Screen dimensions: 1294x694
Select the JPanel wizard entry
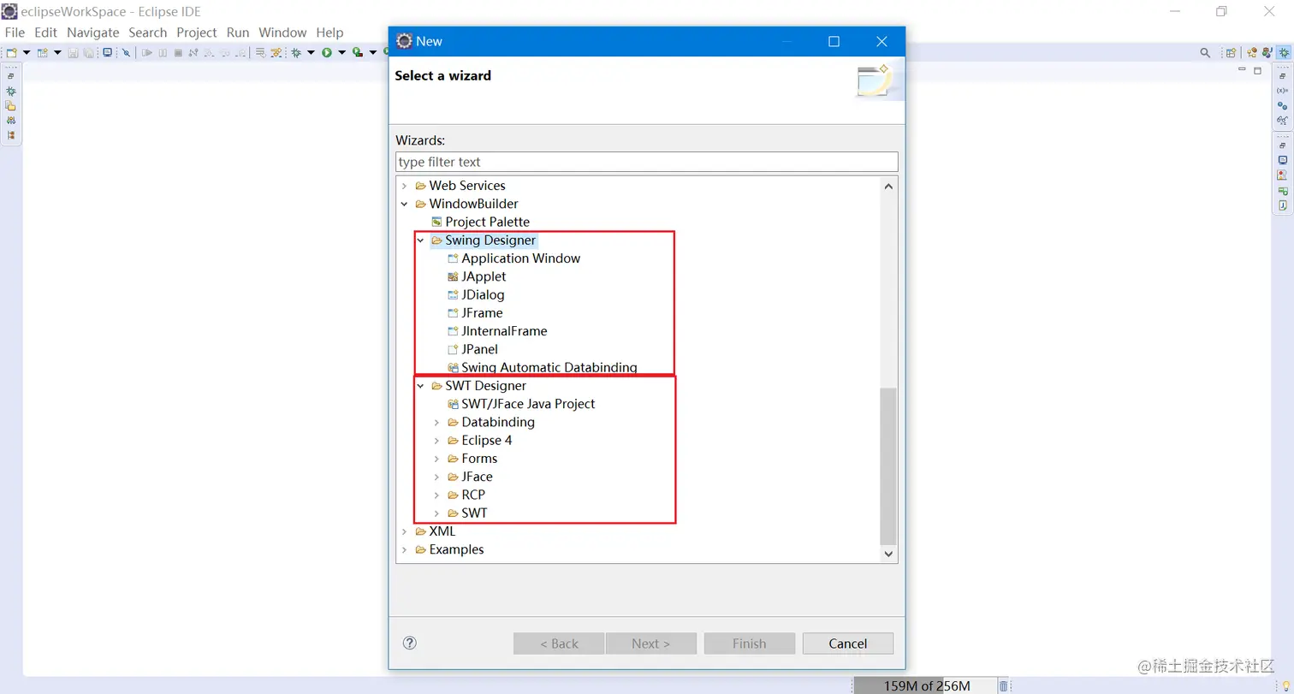coord(479,349)
